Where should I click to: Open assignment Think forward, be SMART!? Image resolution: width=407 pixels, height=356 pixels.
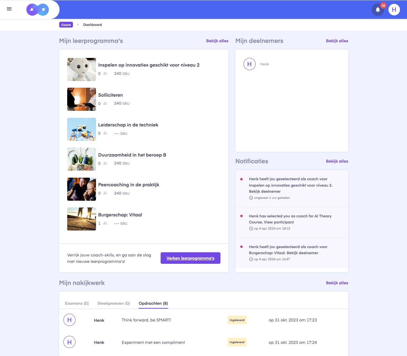147,320
